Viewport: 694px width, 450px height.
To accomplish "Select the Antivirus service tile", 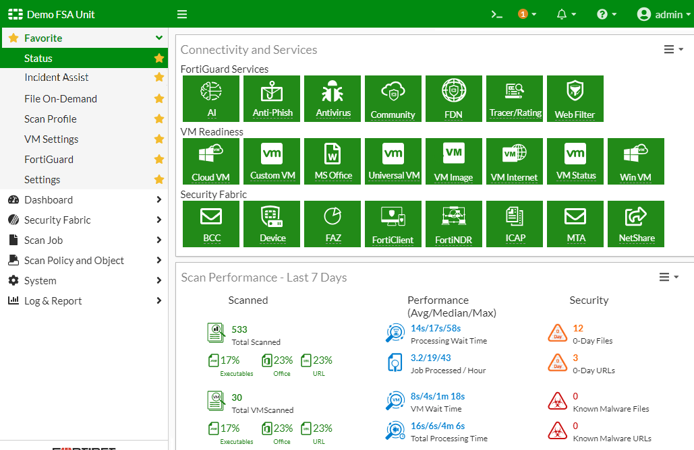I will pos(332,98).
